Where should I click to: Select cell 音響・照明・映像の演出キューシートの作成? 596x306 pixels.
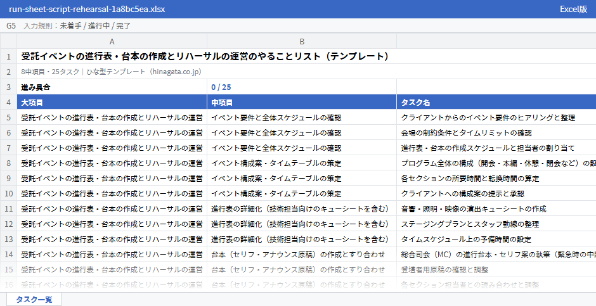496,208
